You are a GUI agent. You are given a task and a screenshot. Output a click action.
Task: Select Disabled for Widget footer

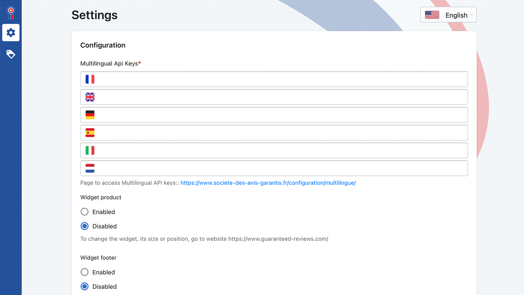(x=84, y=286)
